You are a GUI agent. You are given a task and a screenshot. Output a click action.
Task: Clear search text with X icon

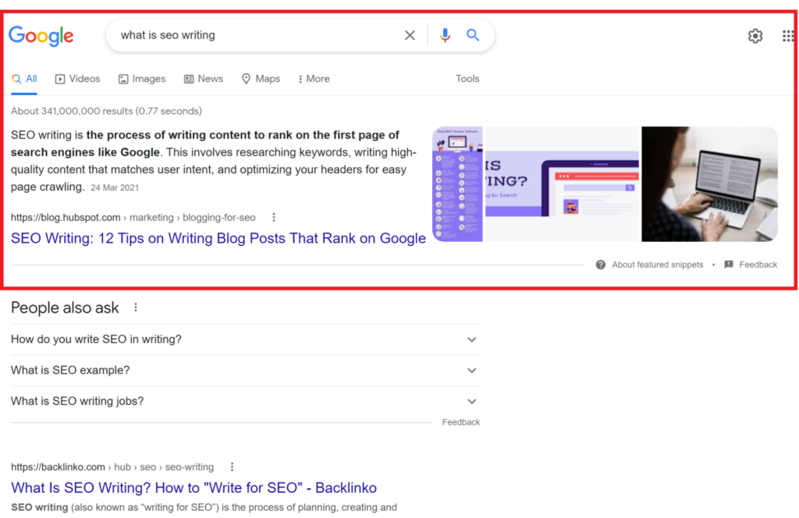(410, 35)
